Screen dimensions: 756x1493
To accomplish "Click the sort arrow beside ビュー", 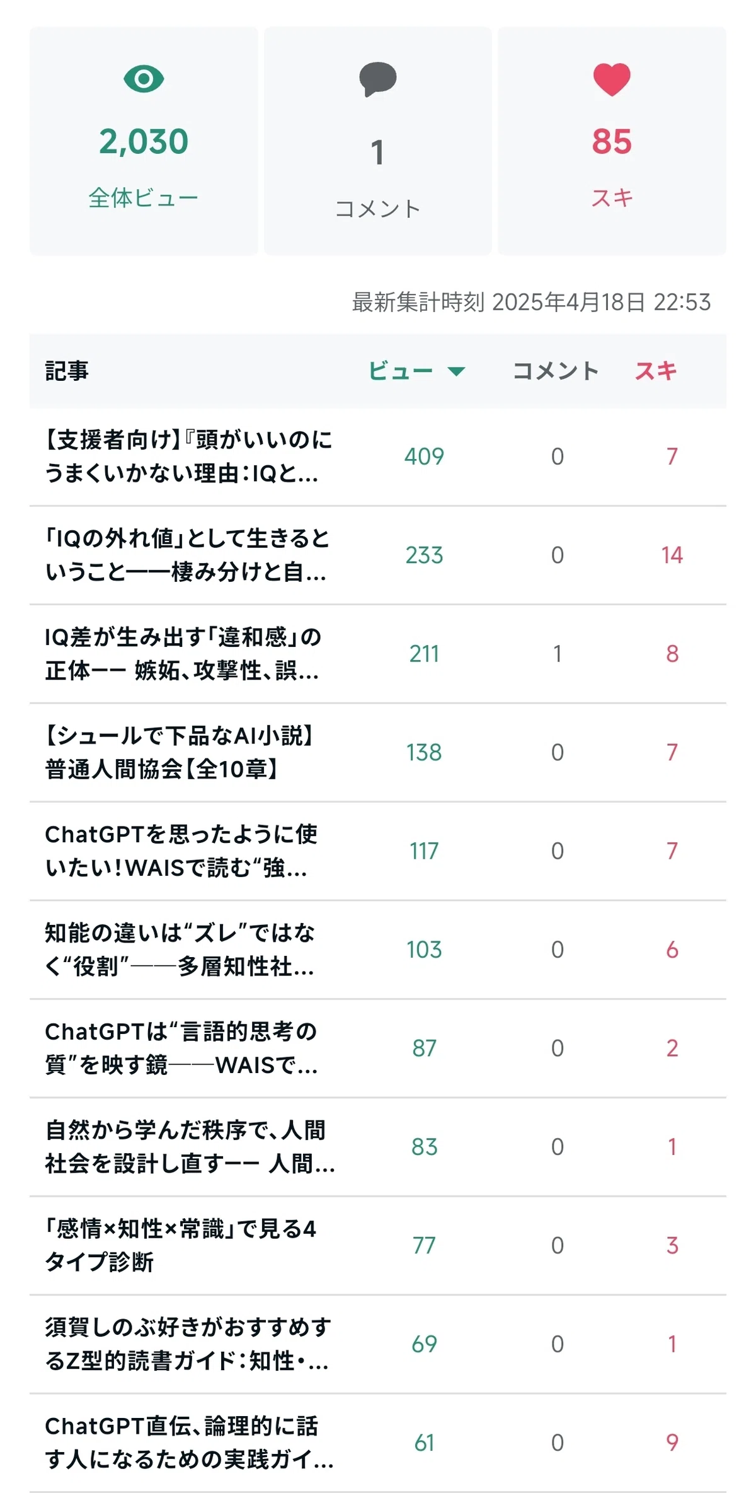I will point(456,371).
